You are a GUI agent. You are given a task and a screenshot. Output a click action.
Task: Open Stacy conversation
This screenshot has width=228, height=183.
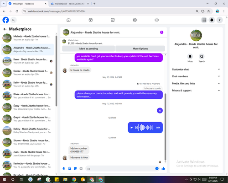click(27, 108)
